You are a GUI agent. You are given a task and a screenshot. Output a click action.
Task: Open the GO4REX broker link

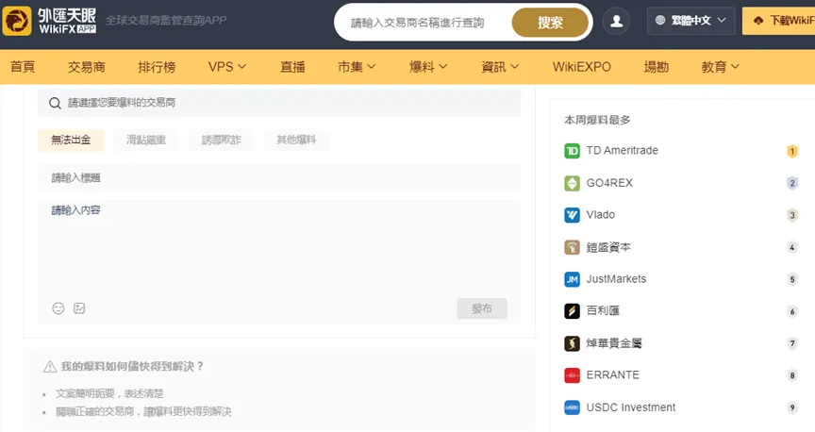[609, 183]
